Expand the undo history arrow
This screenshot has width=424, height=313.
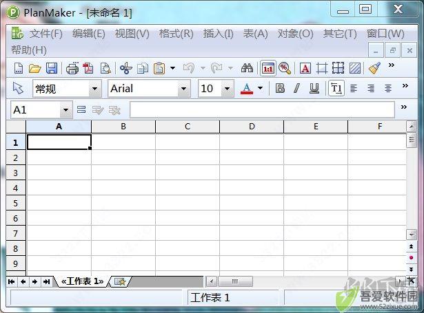click(203, 68)
